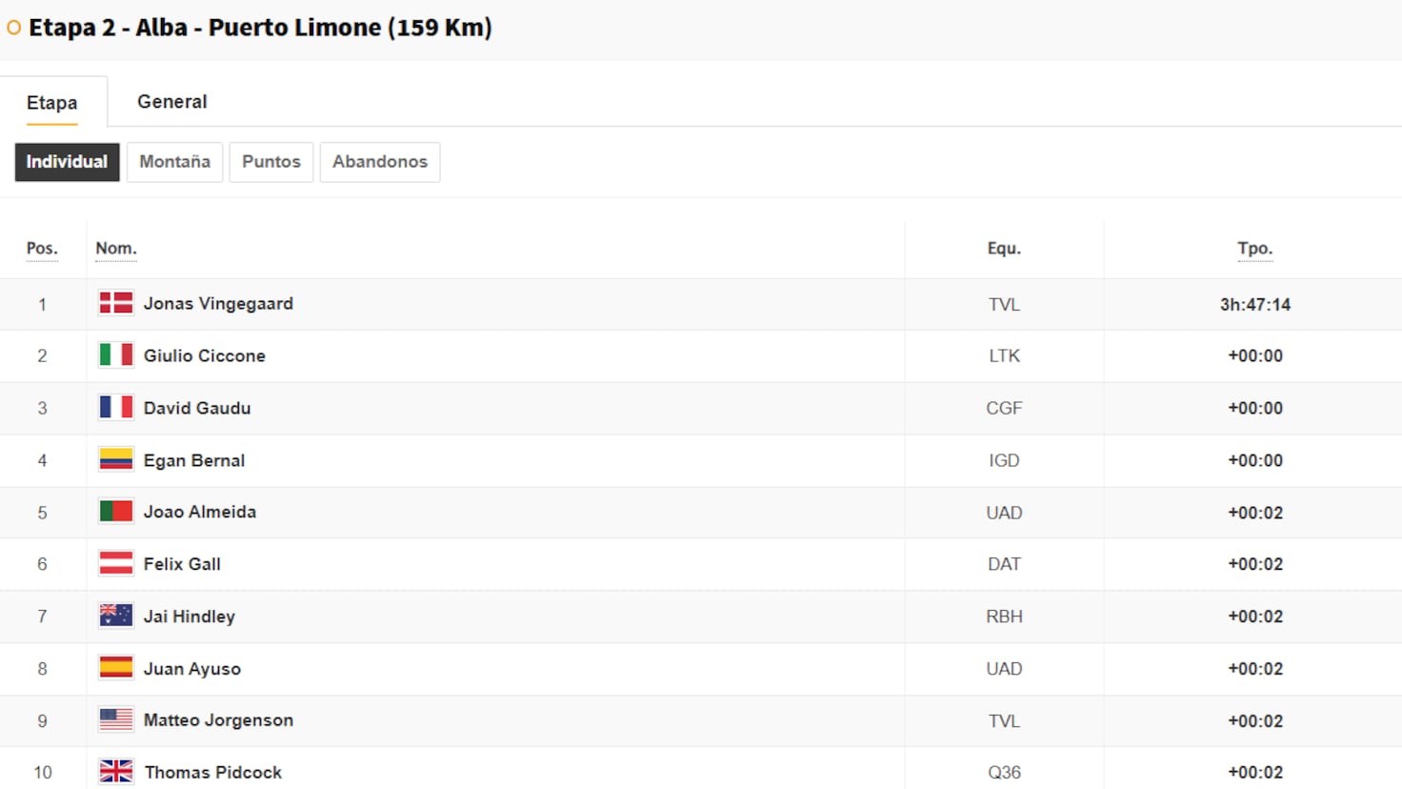
Task: Show the Montaña classification
Action: click(x=174, y=162)
